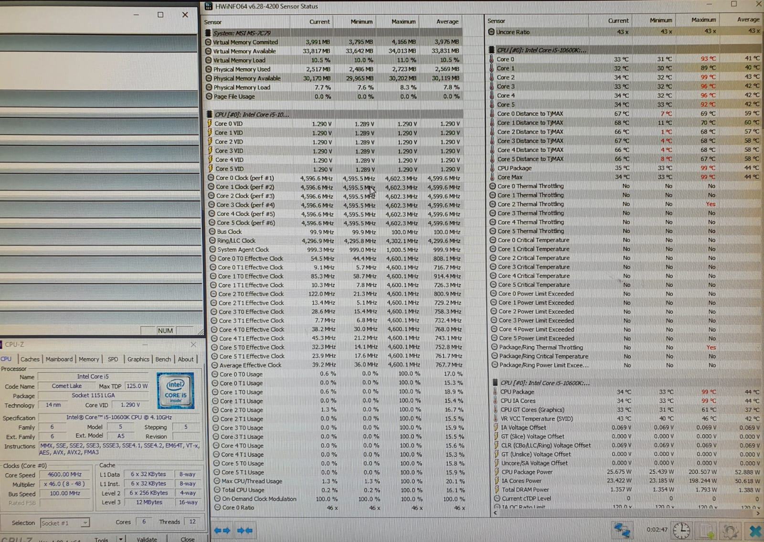Click the expand columns arrows icon in HWiNFO

[223, 531]
